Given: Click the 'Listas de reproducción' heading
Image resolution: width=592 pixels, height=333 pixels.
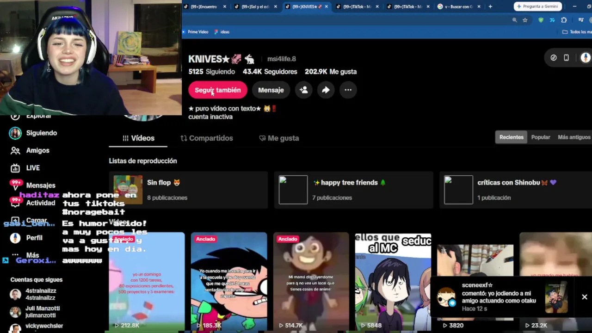Looking at the screenshot, I should pos(143,161).
